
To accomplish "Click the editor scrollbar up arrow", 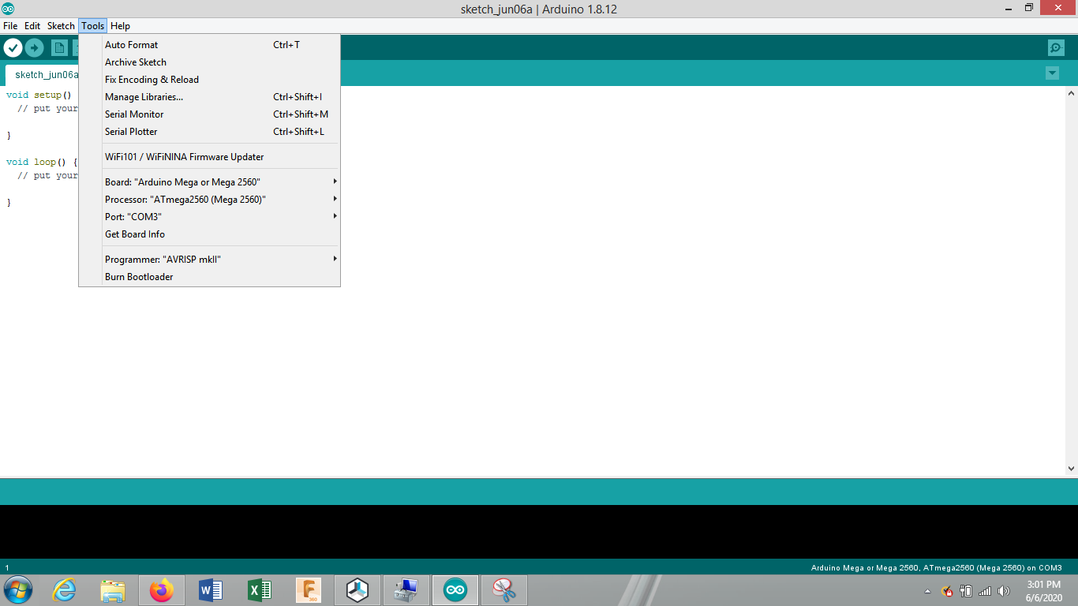I will tap(1071, 93).
